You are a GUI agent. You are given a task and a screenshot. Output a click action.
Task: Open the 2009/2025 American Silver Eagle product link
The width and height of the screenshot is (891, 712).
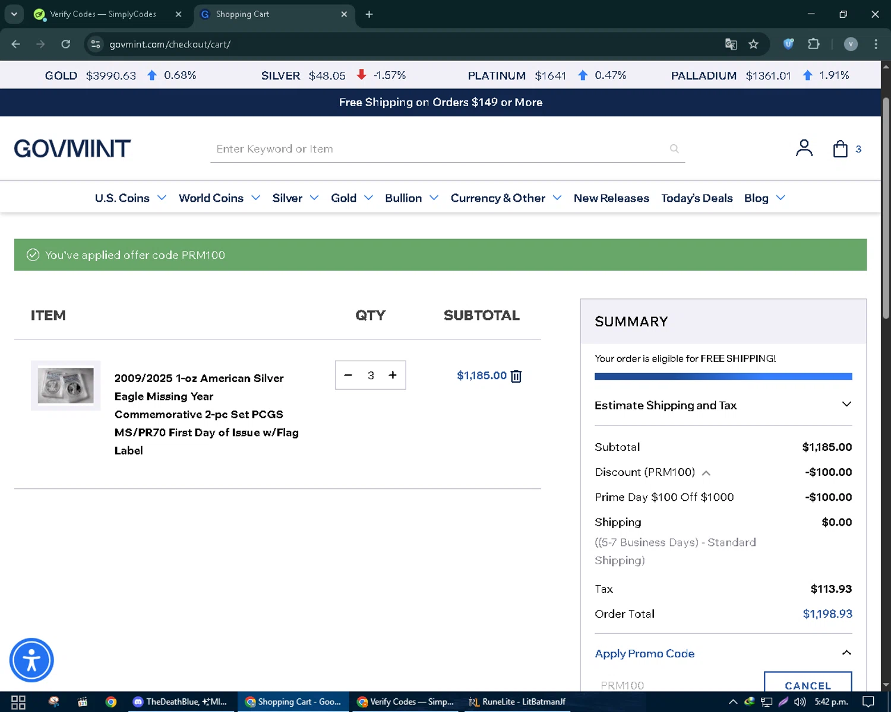point(206,414)
